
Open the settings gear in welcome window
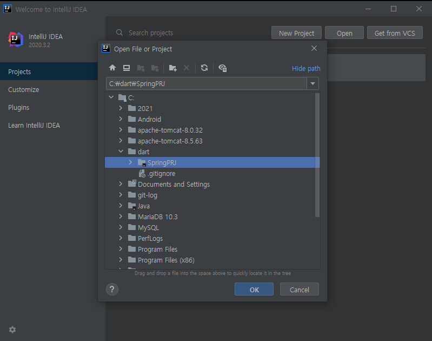tap(12, 330)
